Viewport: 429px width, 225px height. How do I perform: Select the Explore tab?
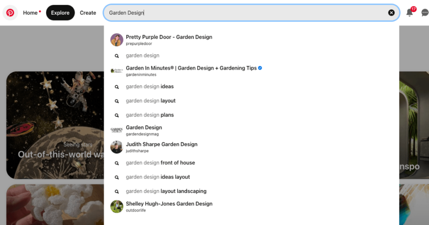click(60, 13)
